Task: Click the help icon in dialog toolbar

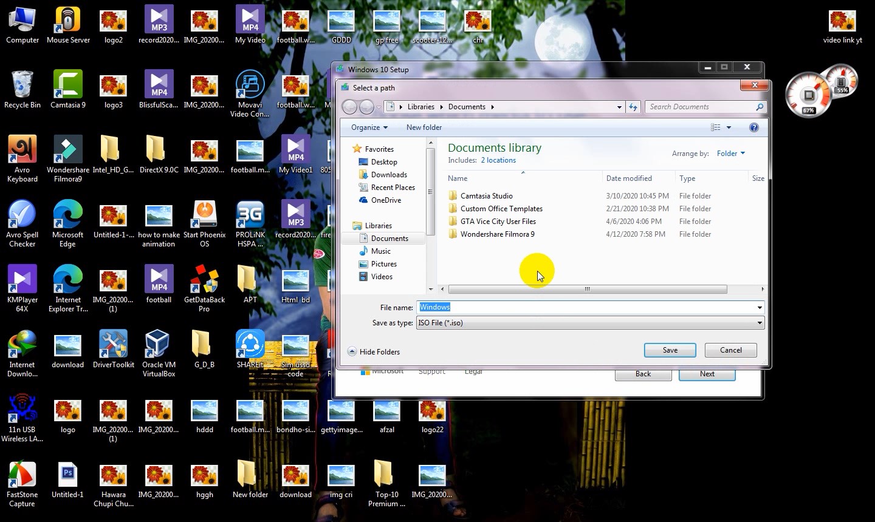Action: click(x=754, y=127)
